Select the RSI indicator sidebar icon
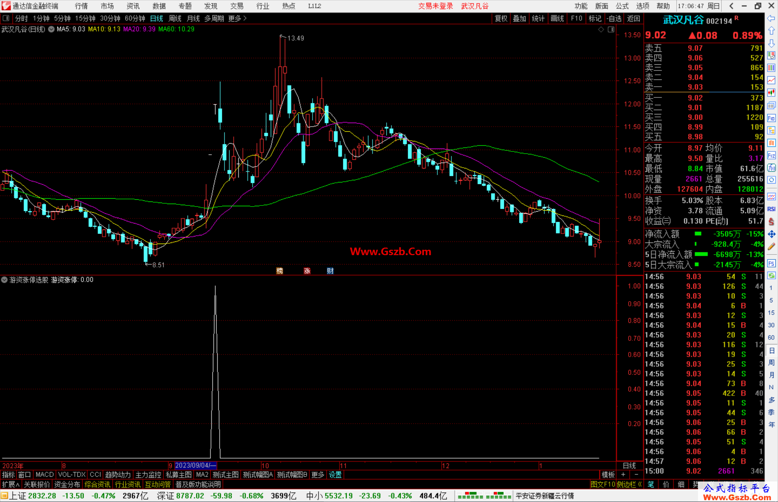This screenshot has height=502, width=778. coord(771,209)
